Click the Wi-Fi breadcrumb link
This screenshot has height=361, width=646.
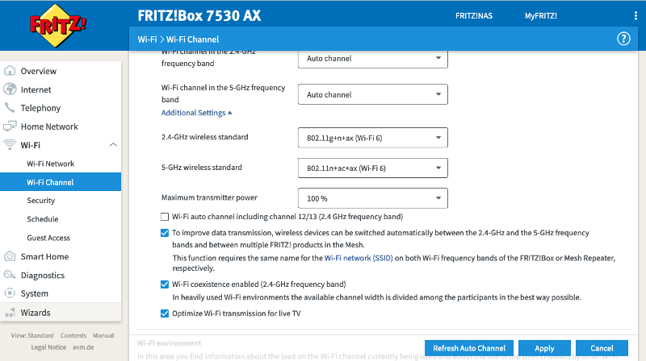pyautogui.click(x=147, y=39)
